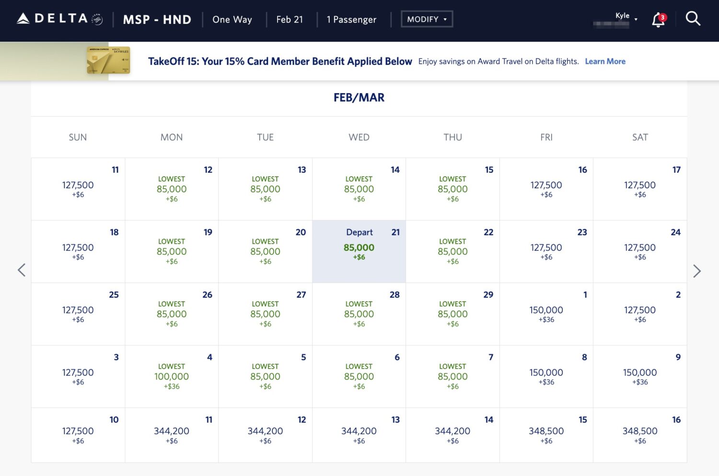Navigate to previous month with left chevron
The width and height of the screenshot is (719, 476).
[21, 271]
